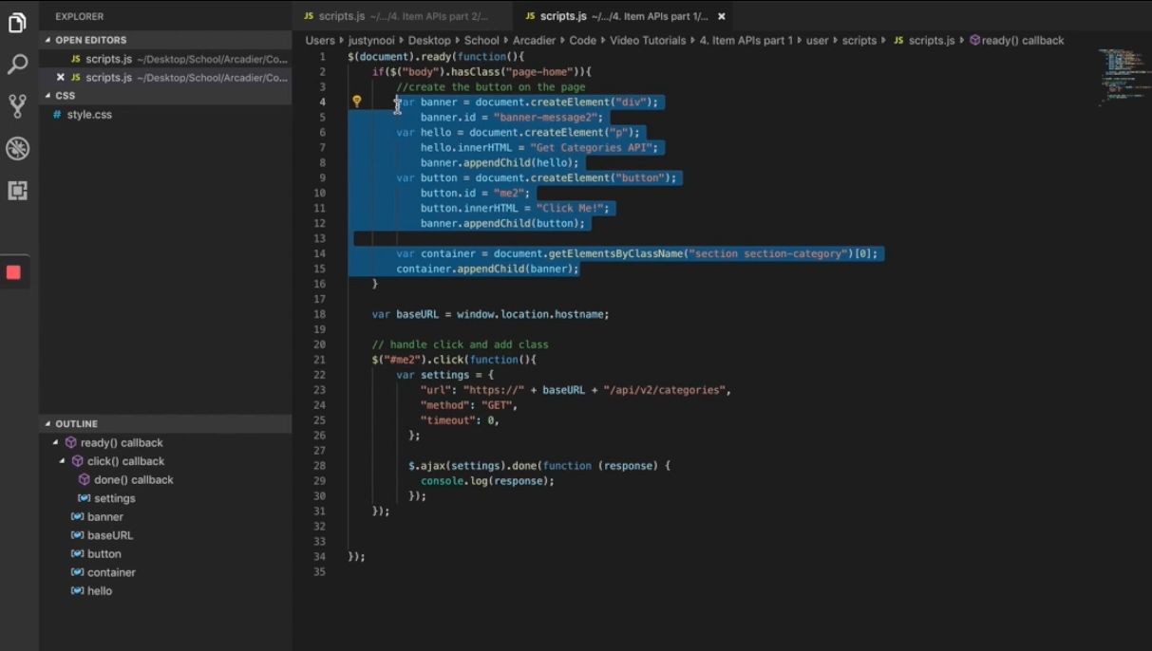
Task: Open style.css from the file explorer
Action: tap(88, 115)
